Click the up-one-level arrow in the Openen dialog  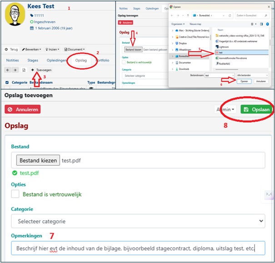(x=188, y=15)
